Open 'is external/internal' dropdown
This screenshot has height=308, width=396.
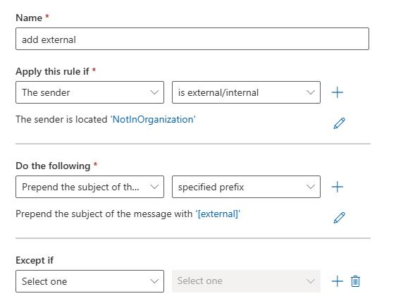tap(246, 92)
